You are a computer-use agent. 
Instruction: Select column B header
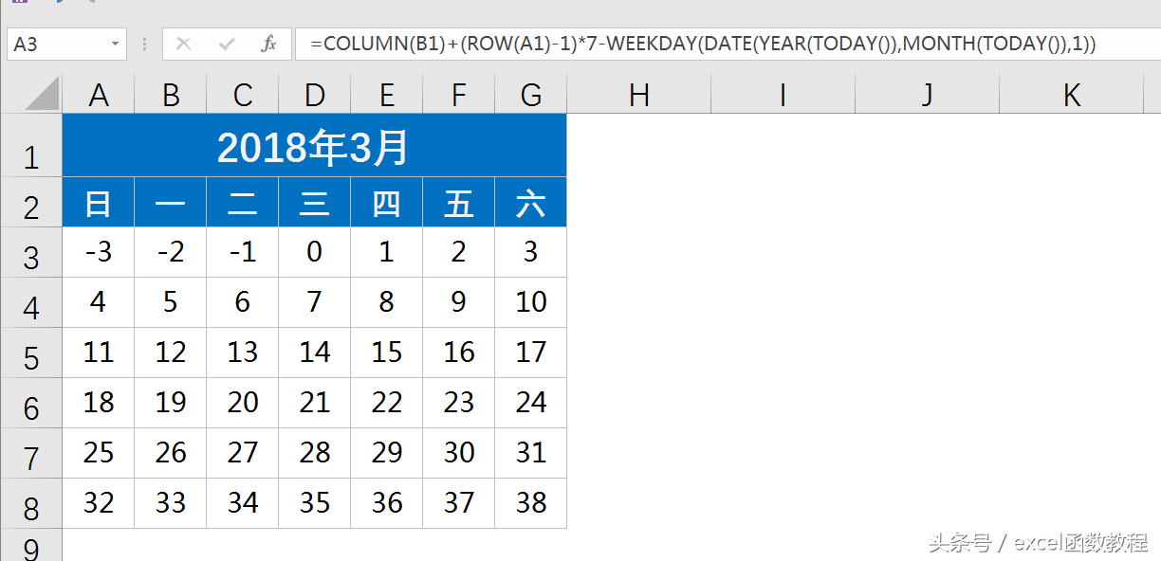pyautogui.click(x=171, y=94)
